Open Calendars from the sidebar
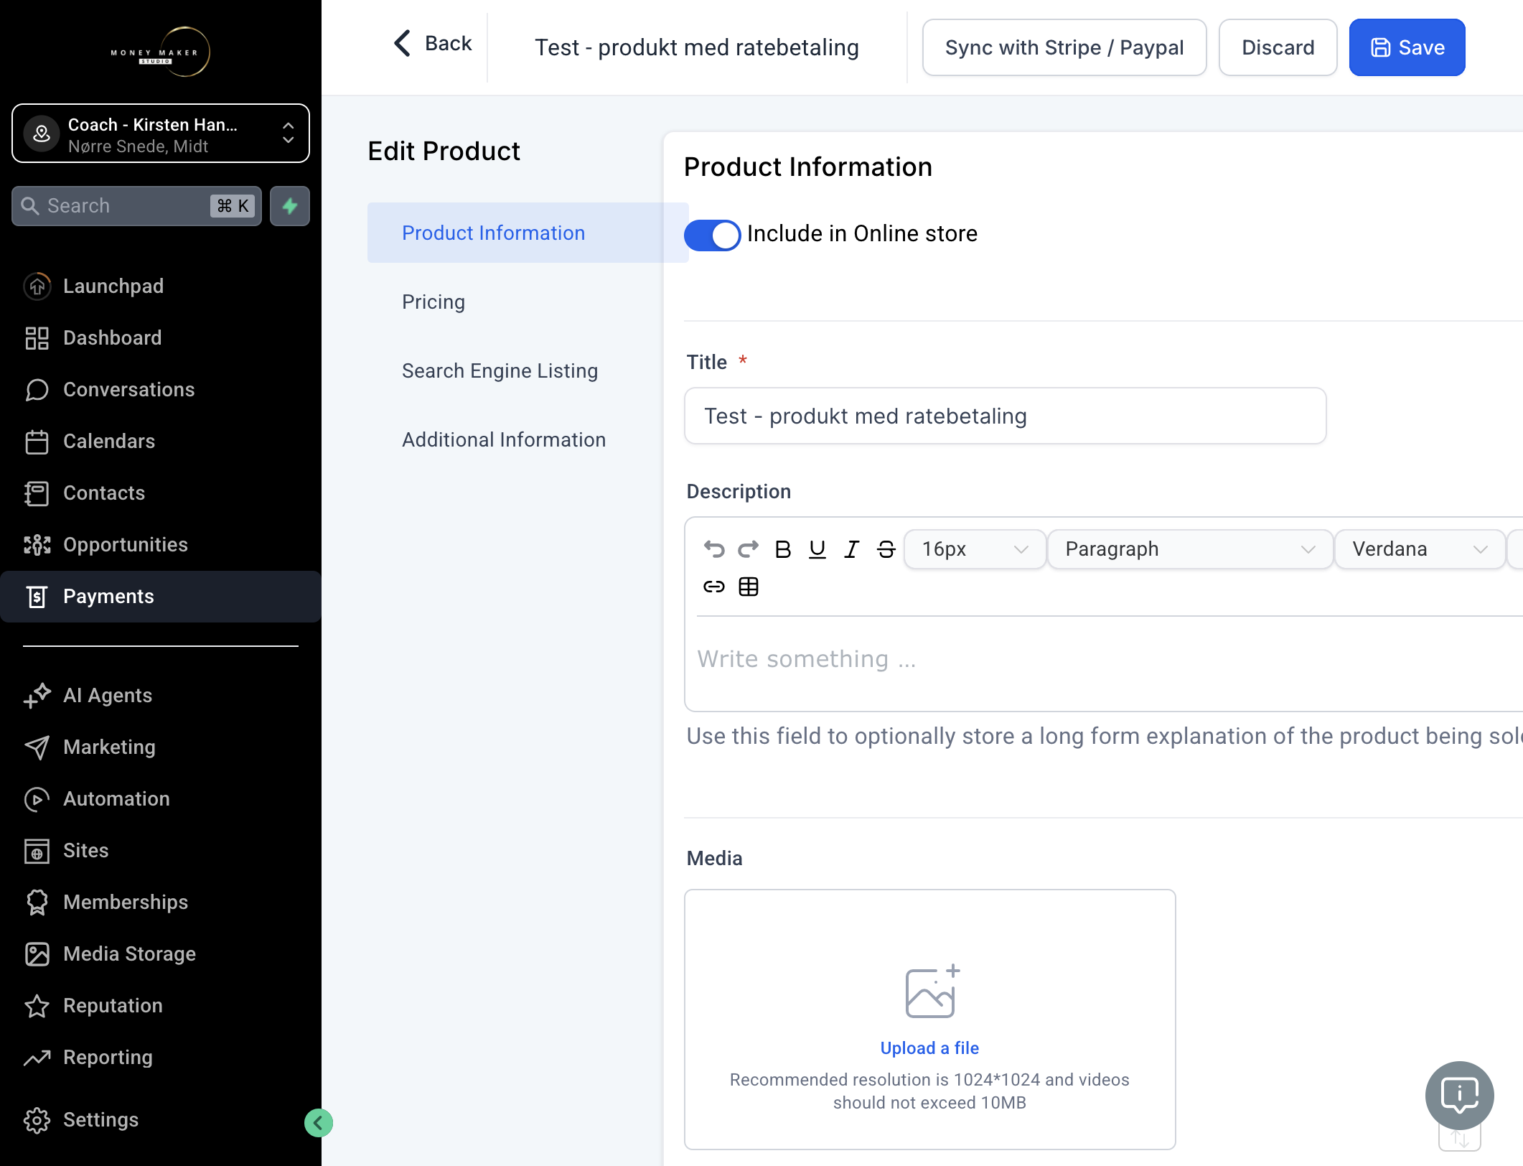 (161, 441)
